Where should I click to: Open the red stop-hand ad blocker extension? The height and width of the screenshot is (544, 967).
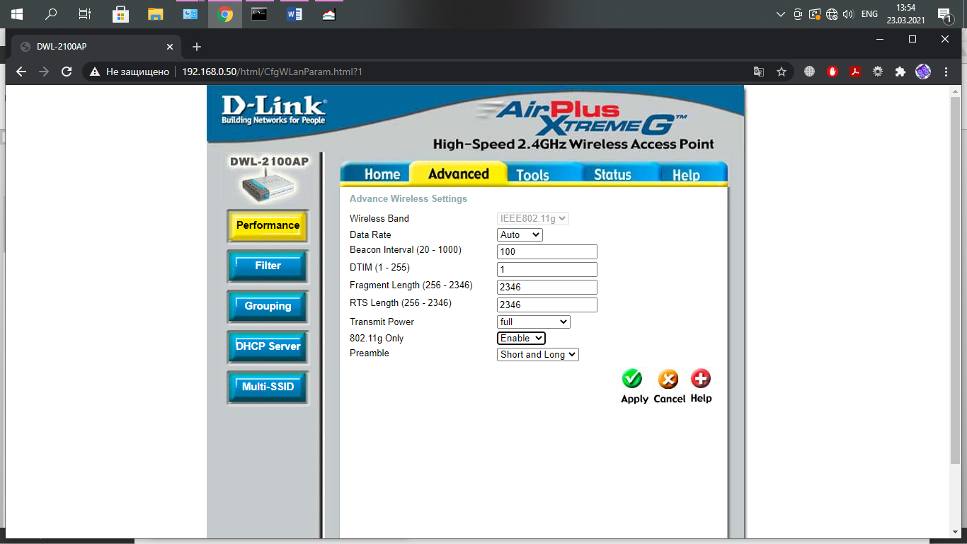coord(832,72)
